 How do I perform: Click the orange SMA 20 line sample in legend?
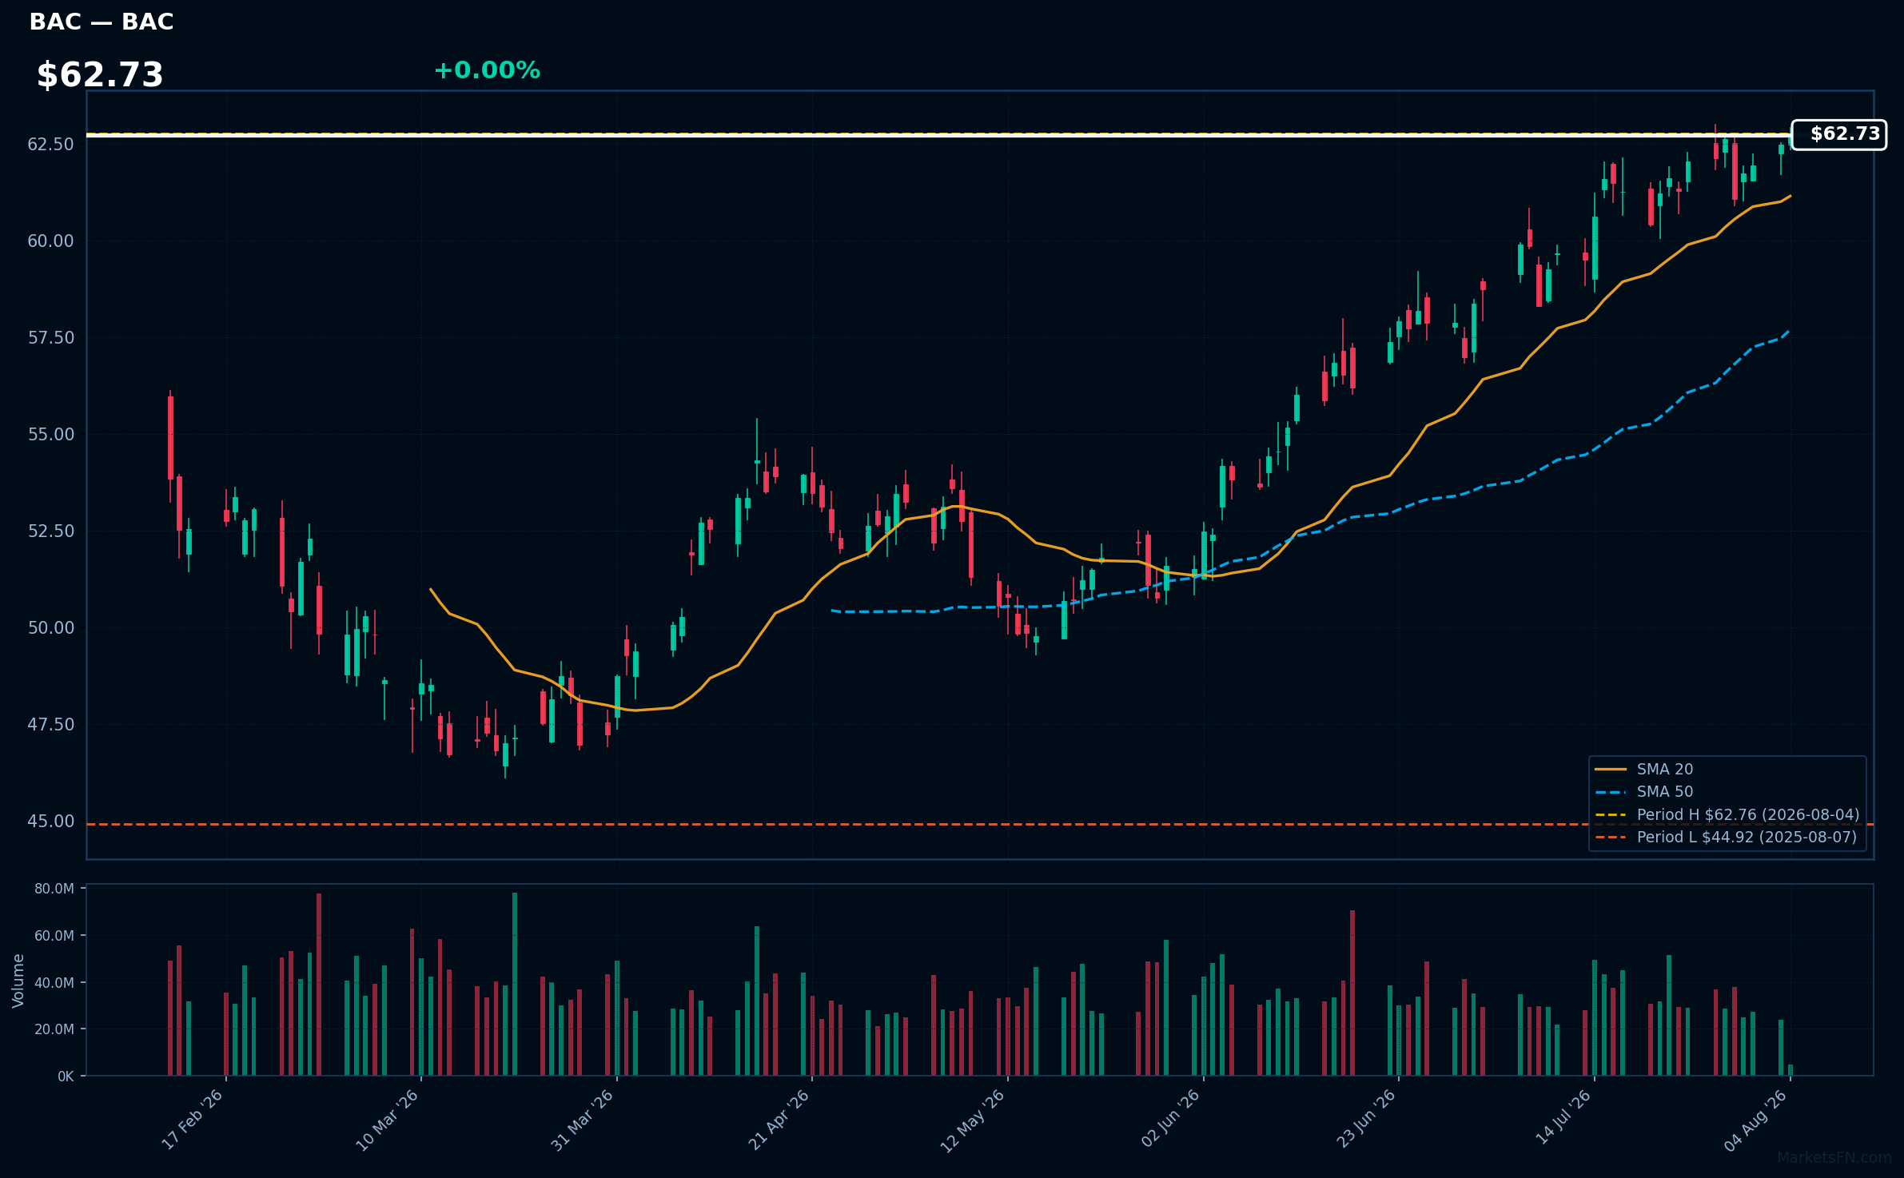click(x=1611, y=770)
